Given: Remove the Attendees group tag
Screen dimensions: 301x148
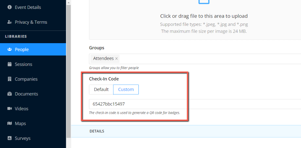Looking at the screenshot, I should click(117, 59).
